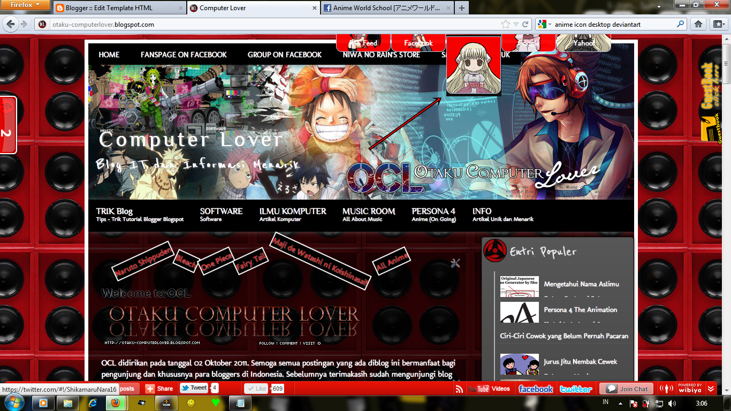This screenshot has width=731, height=411.
Task: Click the Tweet button
Action: (x=194, y=388)
